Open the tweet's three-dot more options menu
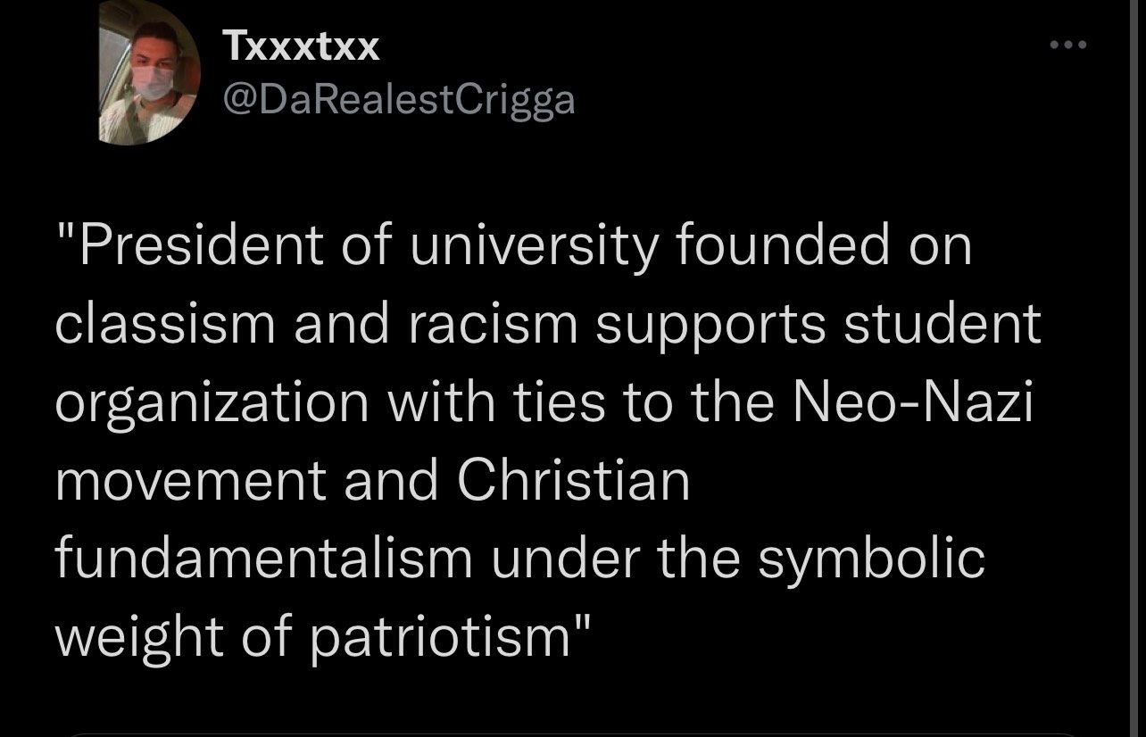Screen dimensions: 1146x737 1067,45
